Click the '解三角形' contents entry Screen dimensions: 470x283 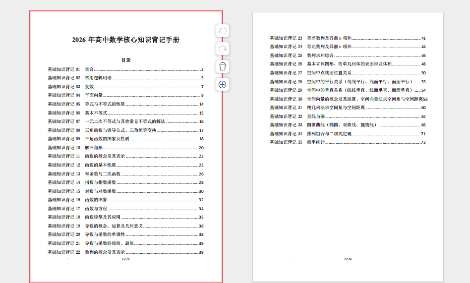coord(94,148)
